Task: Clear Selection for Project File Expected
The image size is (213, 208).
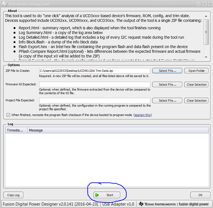Action: click(196, 101)
